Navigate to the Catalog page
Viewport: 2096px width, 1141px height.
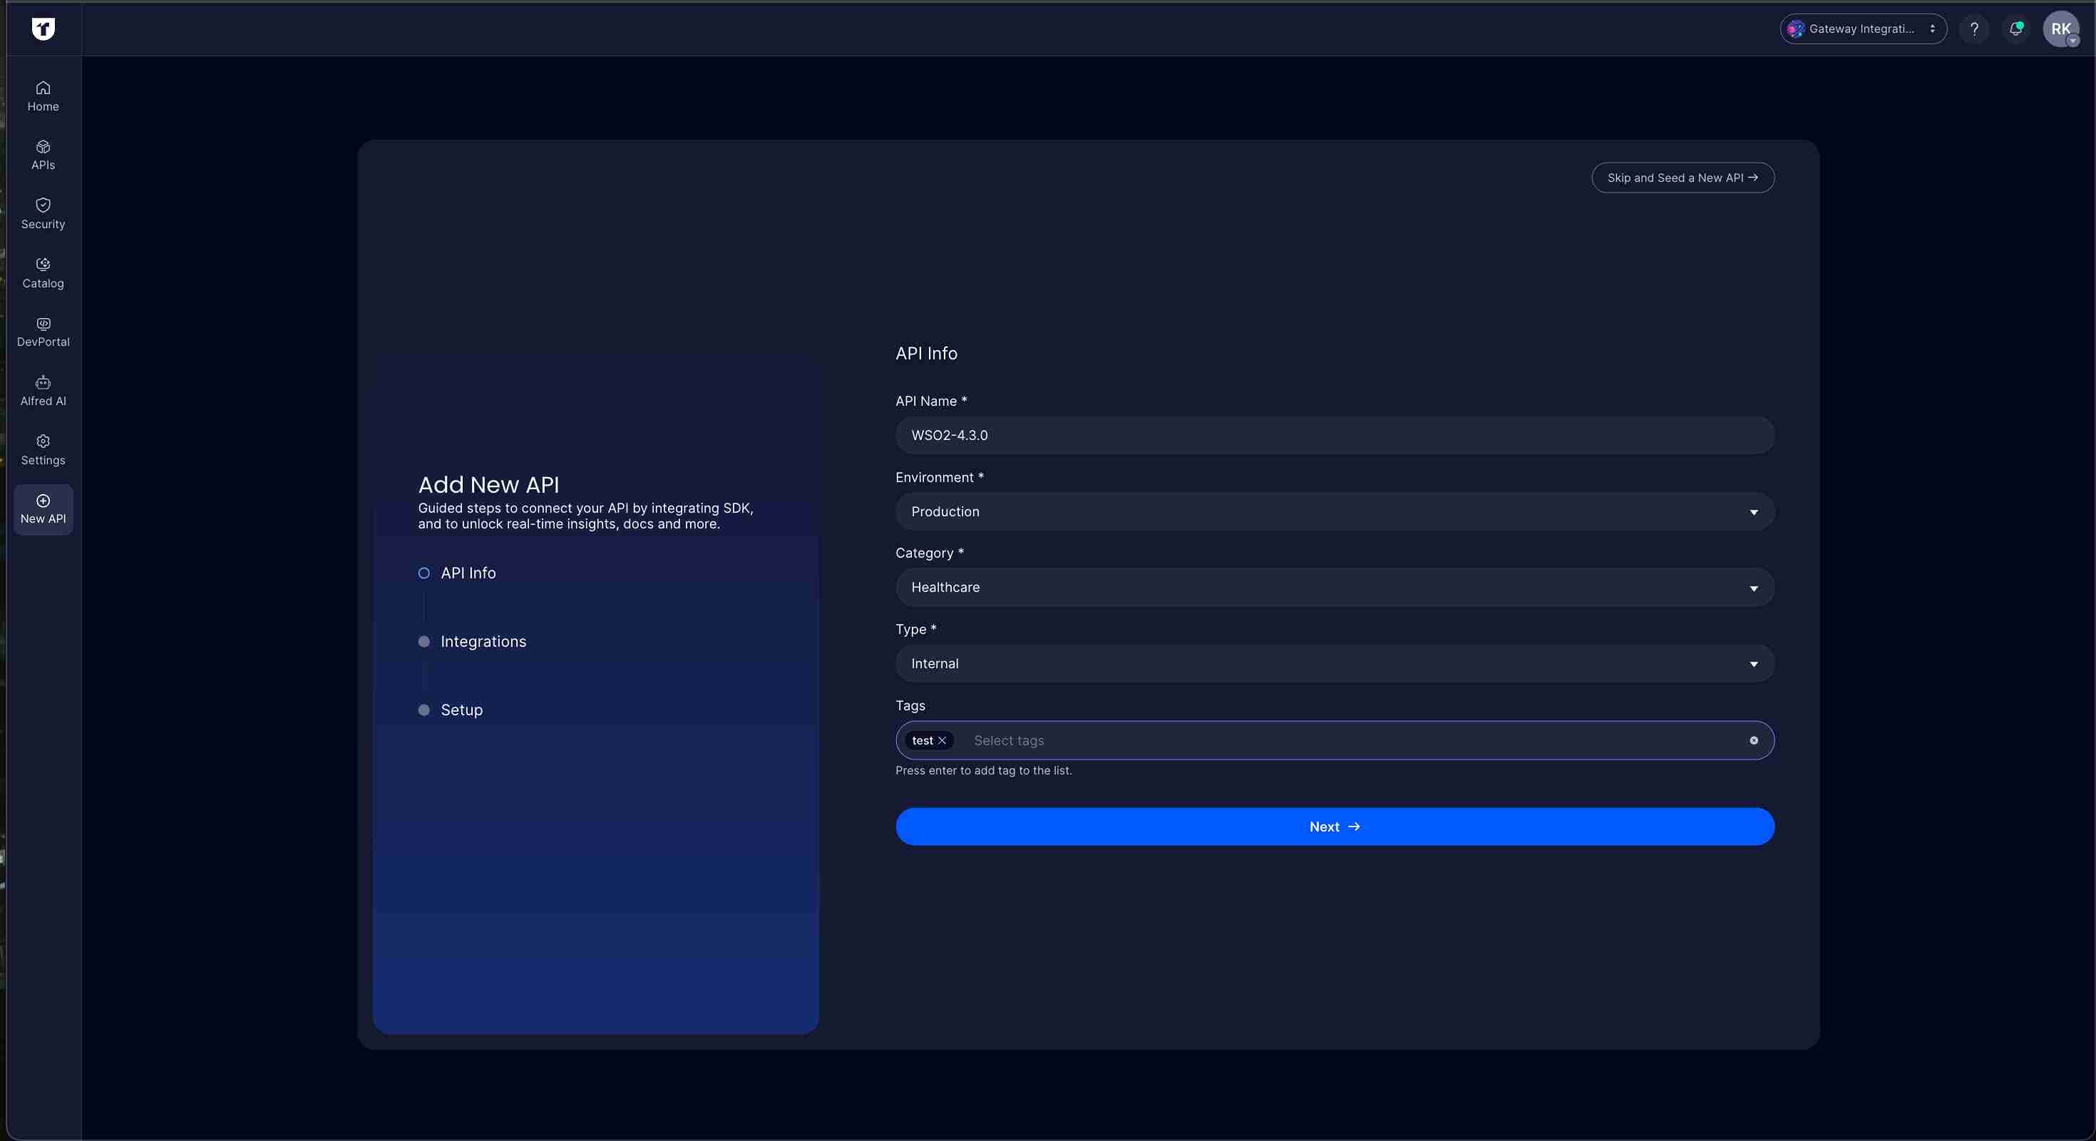pyautogui.click(x=42, y=272)
